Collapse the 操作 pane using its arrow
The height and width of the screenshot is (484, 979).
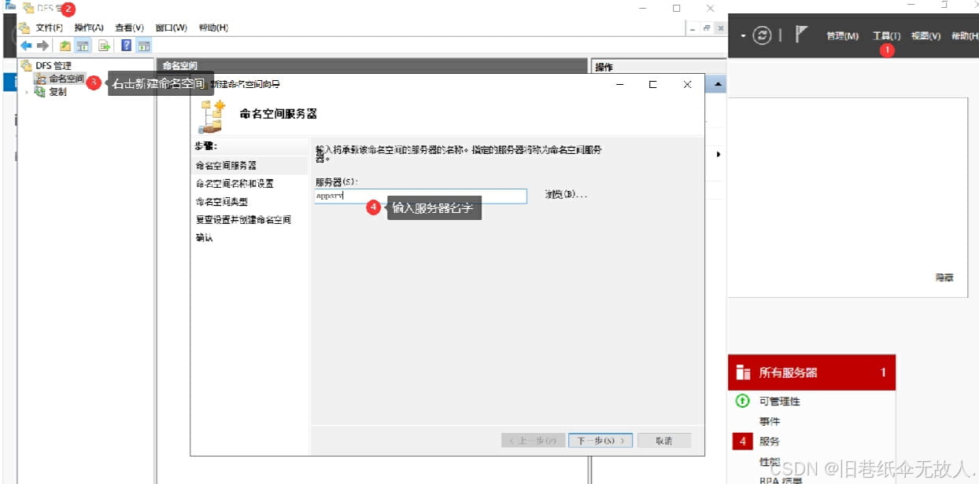[x=717, y=154]
